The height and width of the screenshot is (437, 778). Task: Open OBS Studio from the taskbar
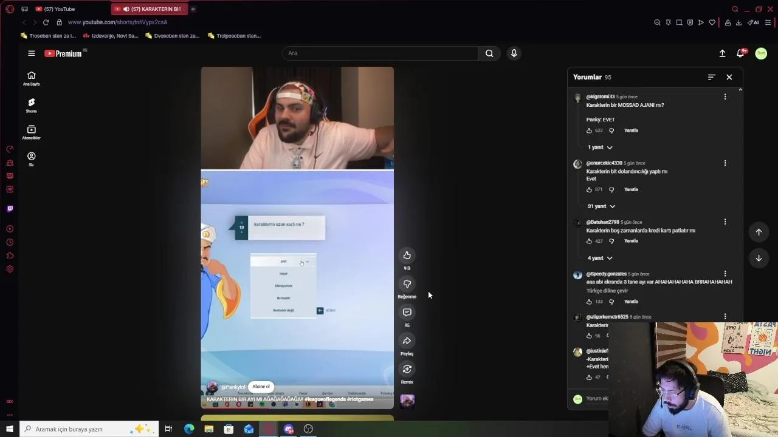[308, 429]
